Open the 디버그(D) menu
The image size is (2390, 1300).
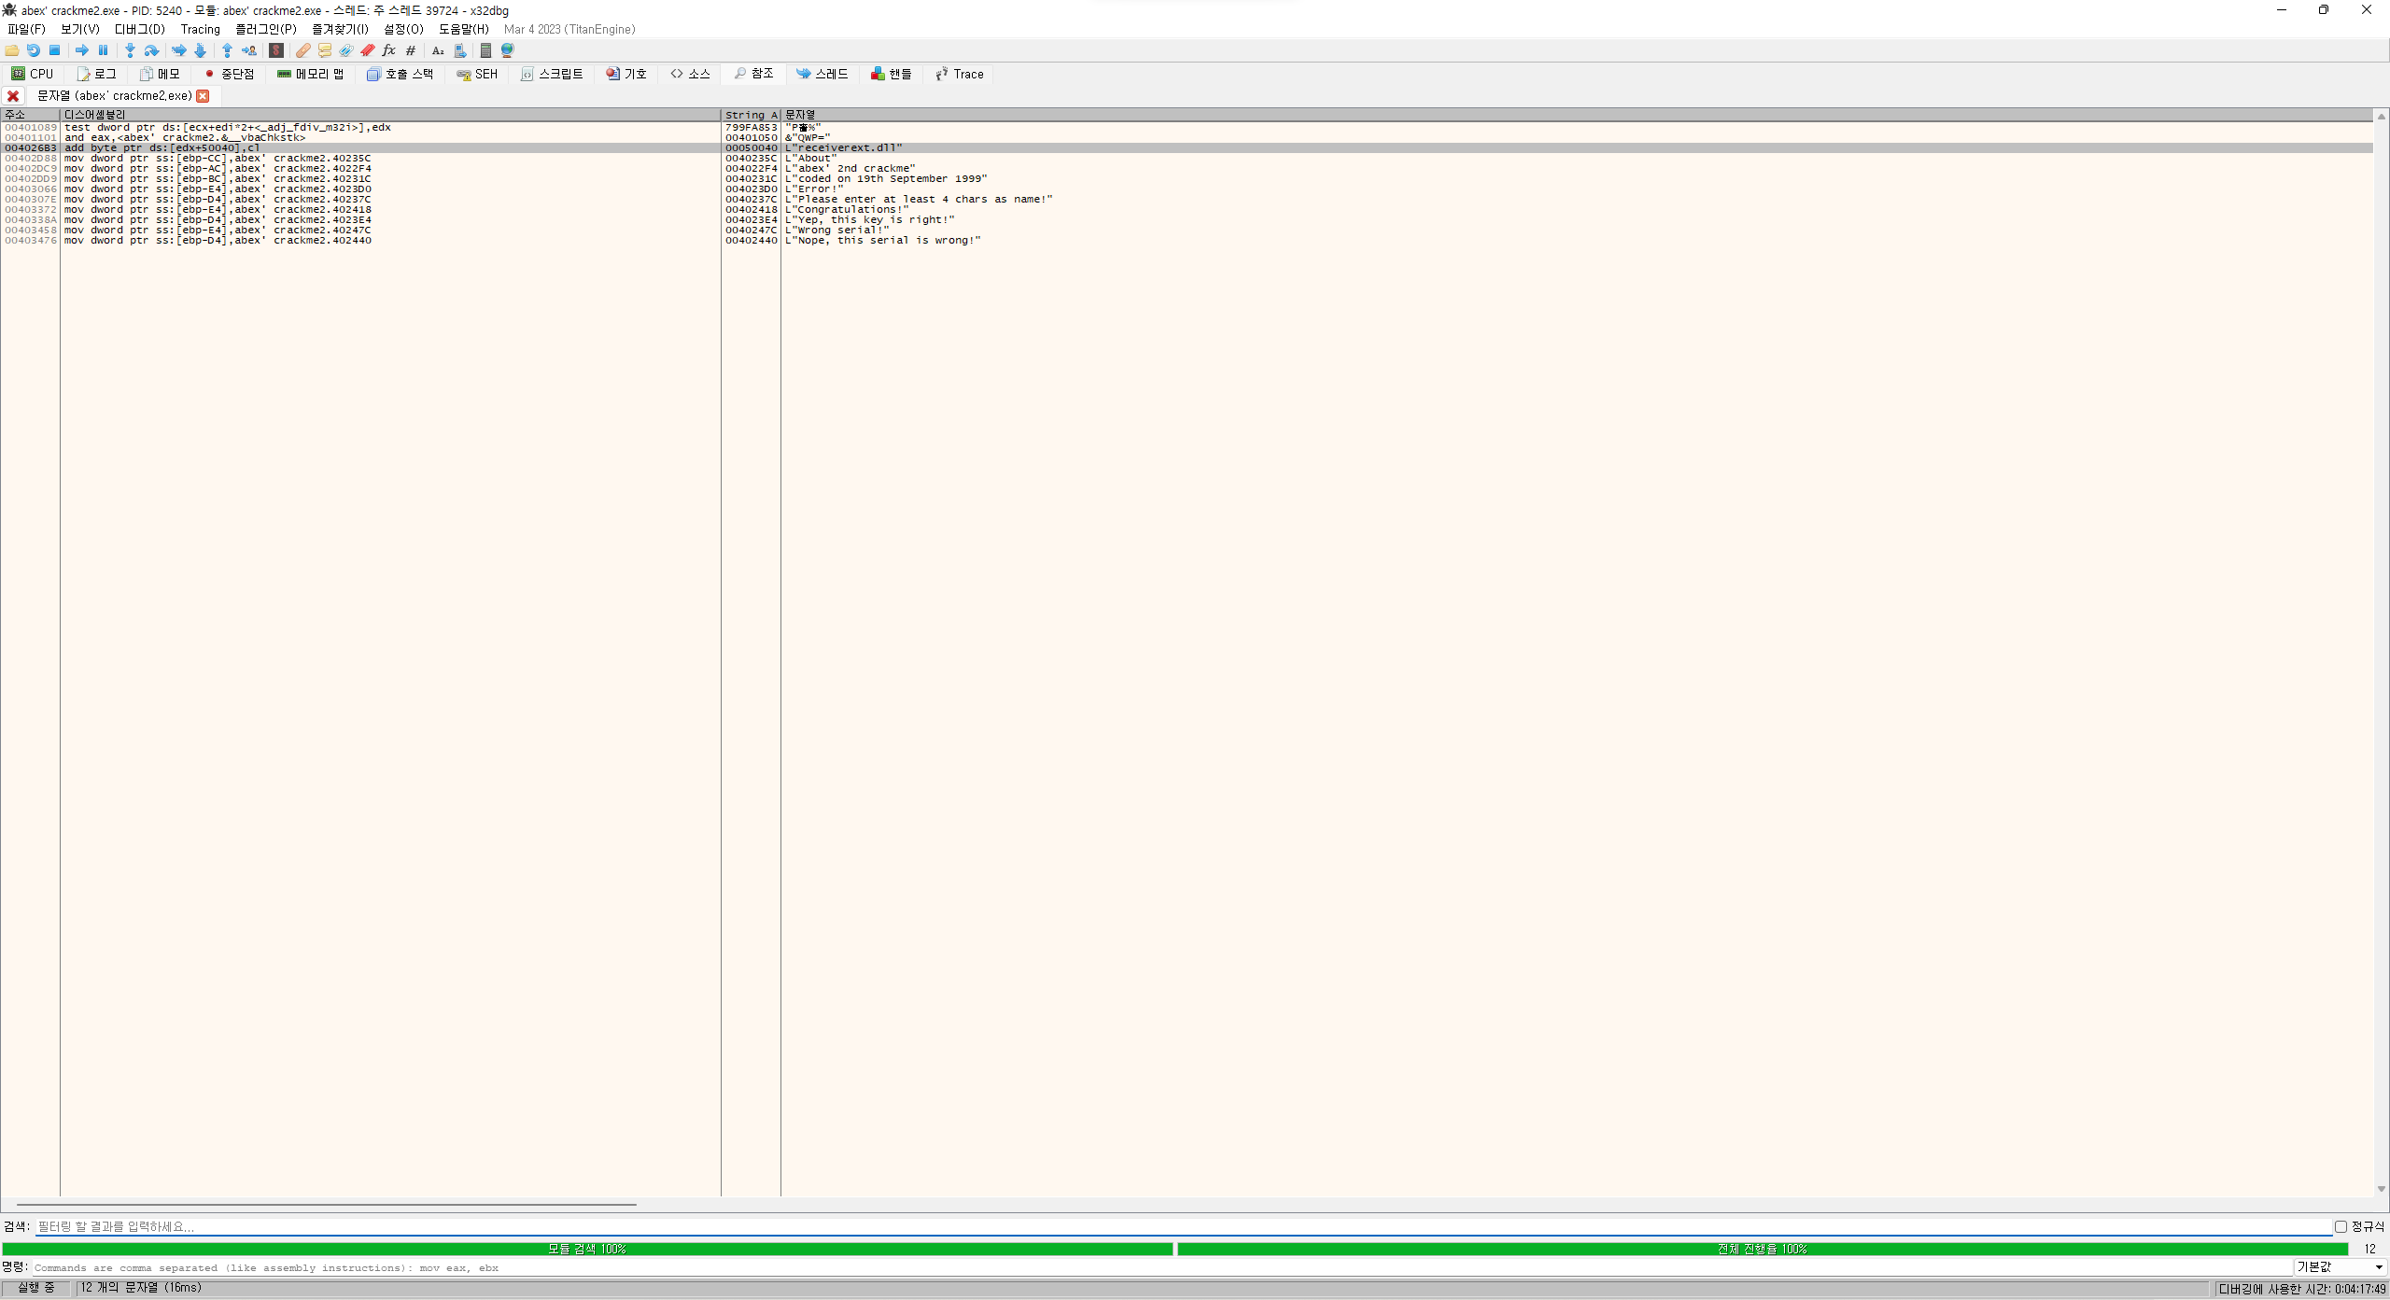pyautogui.click(x=140, y=29)
